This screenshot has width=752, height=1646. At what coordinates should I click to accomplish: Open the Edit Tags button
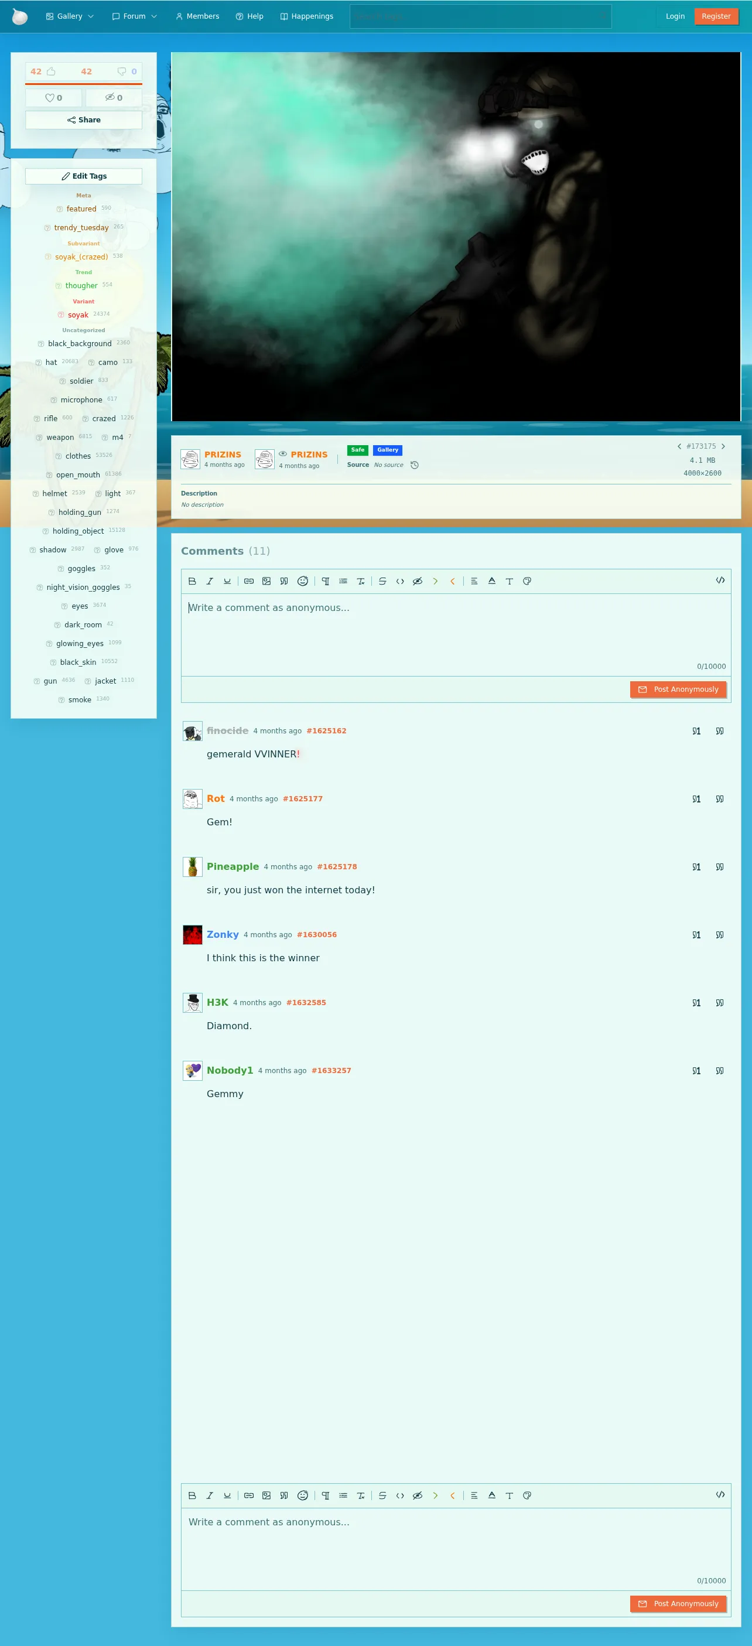click(84, 176)
